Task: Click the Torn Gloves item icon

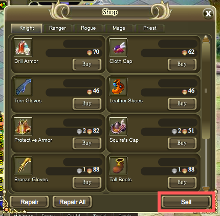Action: (x=23, y=87)
